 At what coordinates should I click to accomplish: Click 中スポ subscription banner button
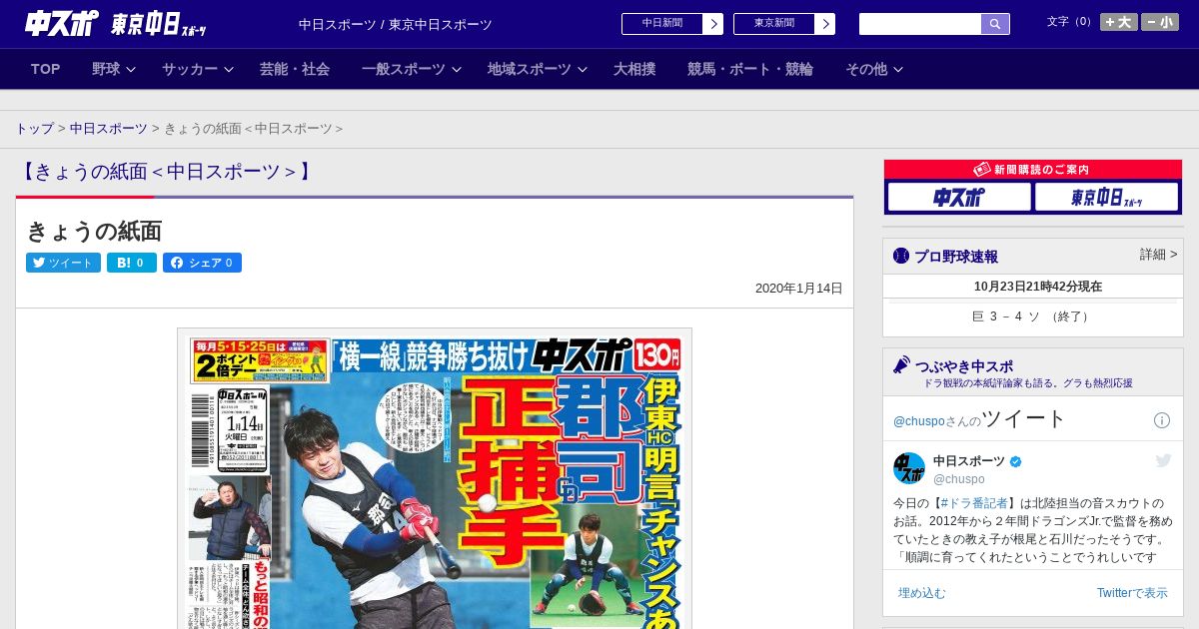point(959,198)
